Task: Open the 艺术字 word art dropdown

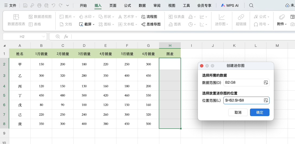Action: [x=128, y=17]
